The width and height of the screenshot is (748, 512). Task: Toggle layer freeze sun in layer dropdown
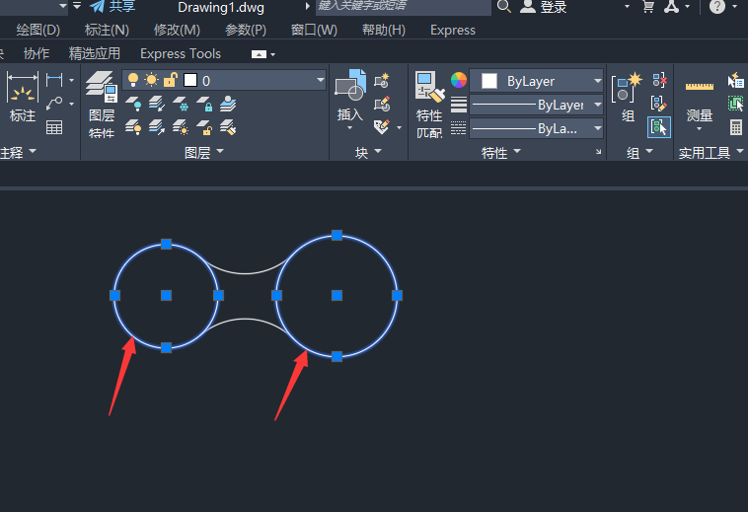pyautogui.click(x=151, y=80)
